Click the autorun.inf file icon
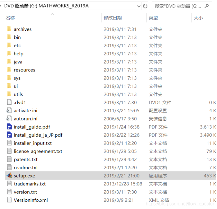Viewport: 217px width, 209px height. 9,119
